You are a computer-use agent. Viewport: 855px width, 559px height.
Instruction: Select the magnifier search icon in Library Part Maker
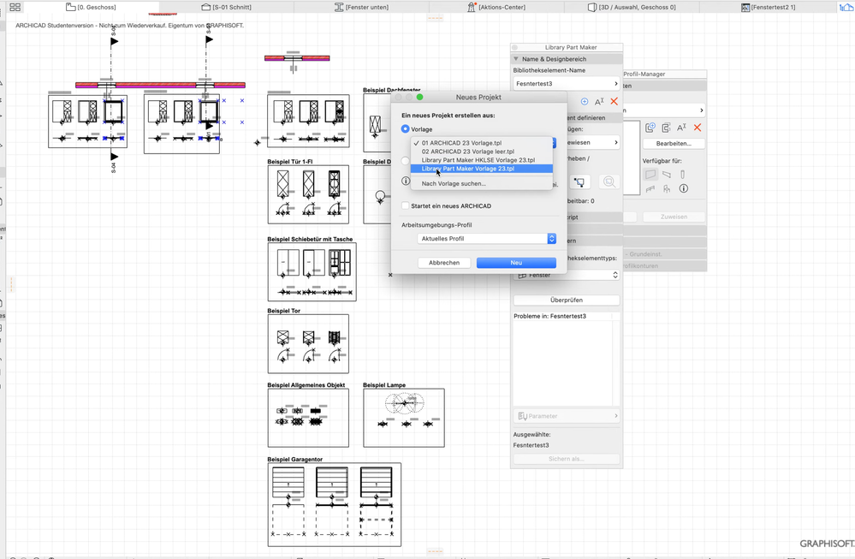[x=609, y=182]
